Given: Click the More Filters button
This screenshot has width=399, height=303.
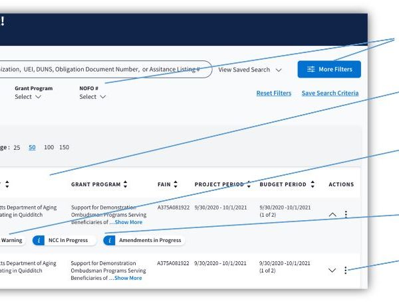Looking at the screenshot, I should pyautogui.click(x=329, y=69).
